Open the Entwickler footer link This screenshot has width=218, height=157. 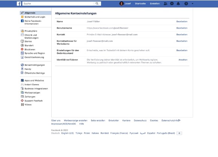(114, 121)
